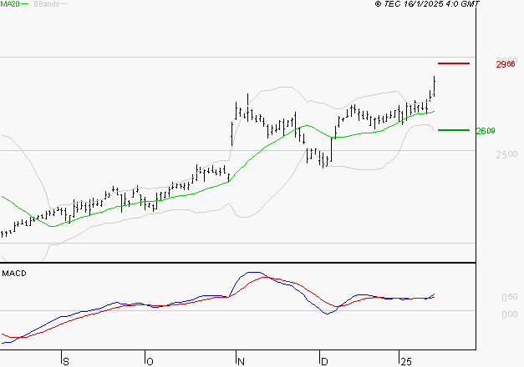Click the 000 MACD axis value
The image size is (524, 367).
click(510, 314)
